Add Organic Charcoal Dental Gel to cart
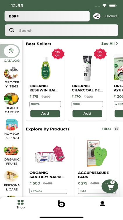The height and width of the screenshot is (220, 123). 87,114
